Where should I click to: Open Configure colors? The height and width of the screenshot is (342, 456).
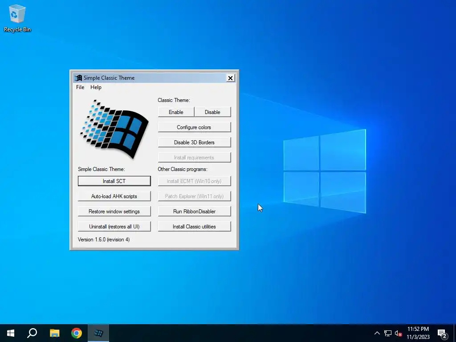tap(194, 127)
